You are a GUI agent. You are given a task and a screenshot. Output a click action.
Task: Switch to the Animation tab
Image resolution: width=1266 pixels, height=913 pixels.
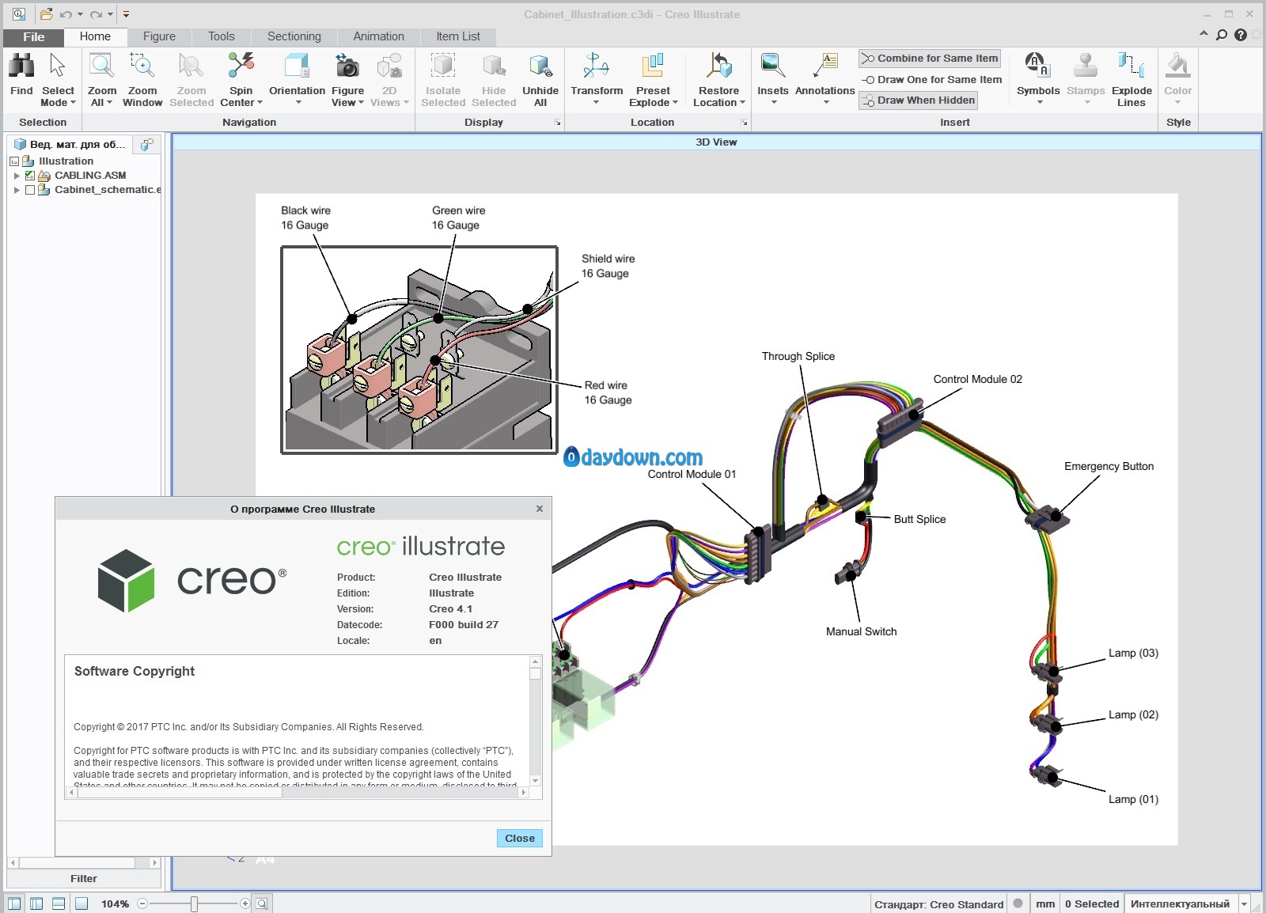pyautogui.click(x=378, y=36)
